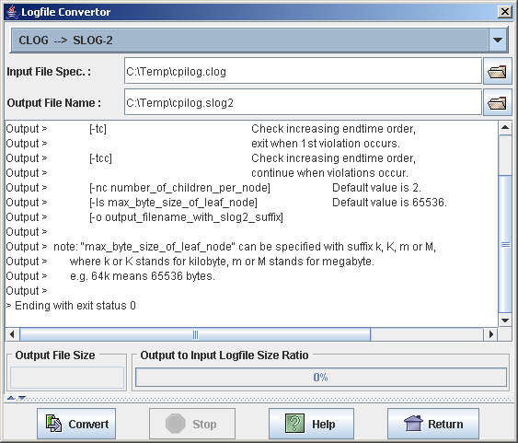This screenshot has width=518, height=443.
Task: Click the '[-ls max_byte_size_of_leaf_node]' text
Action: (x=173, y=203)
